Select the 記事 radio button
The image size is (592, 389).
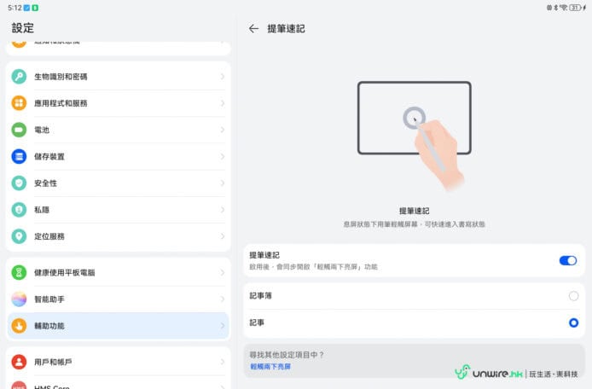(x=573, y=322)
